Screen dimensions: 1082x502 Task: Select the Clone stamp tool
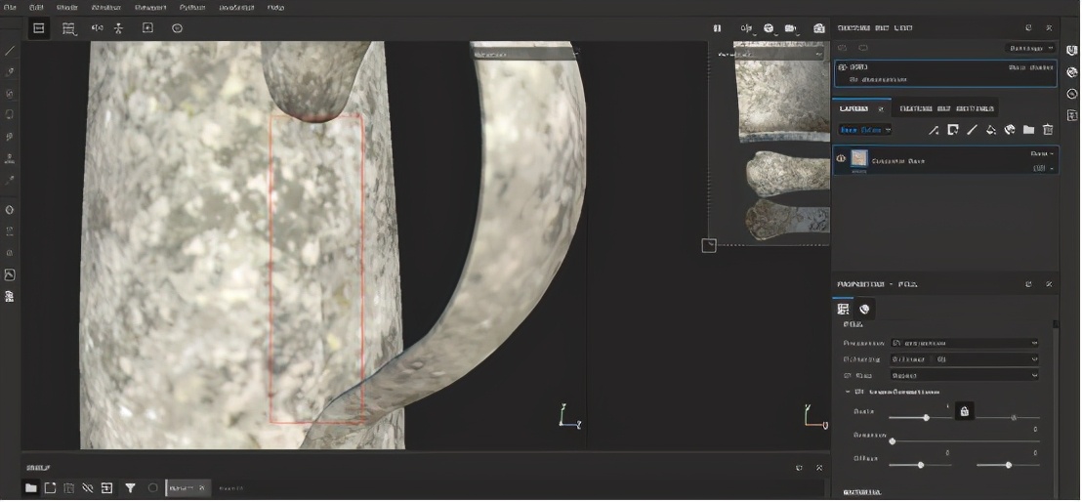10,158
